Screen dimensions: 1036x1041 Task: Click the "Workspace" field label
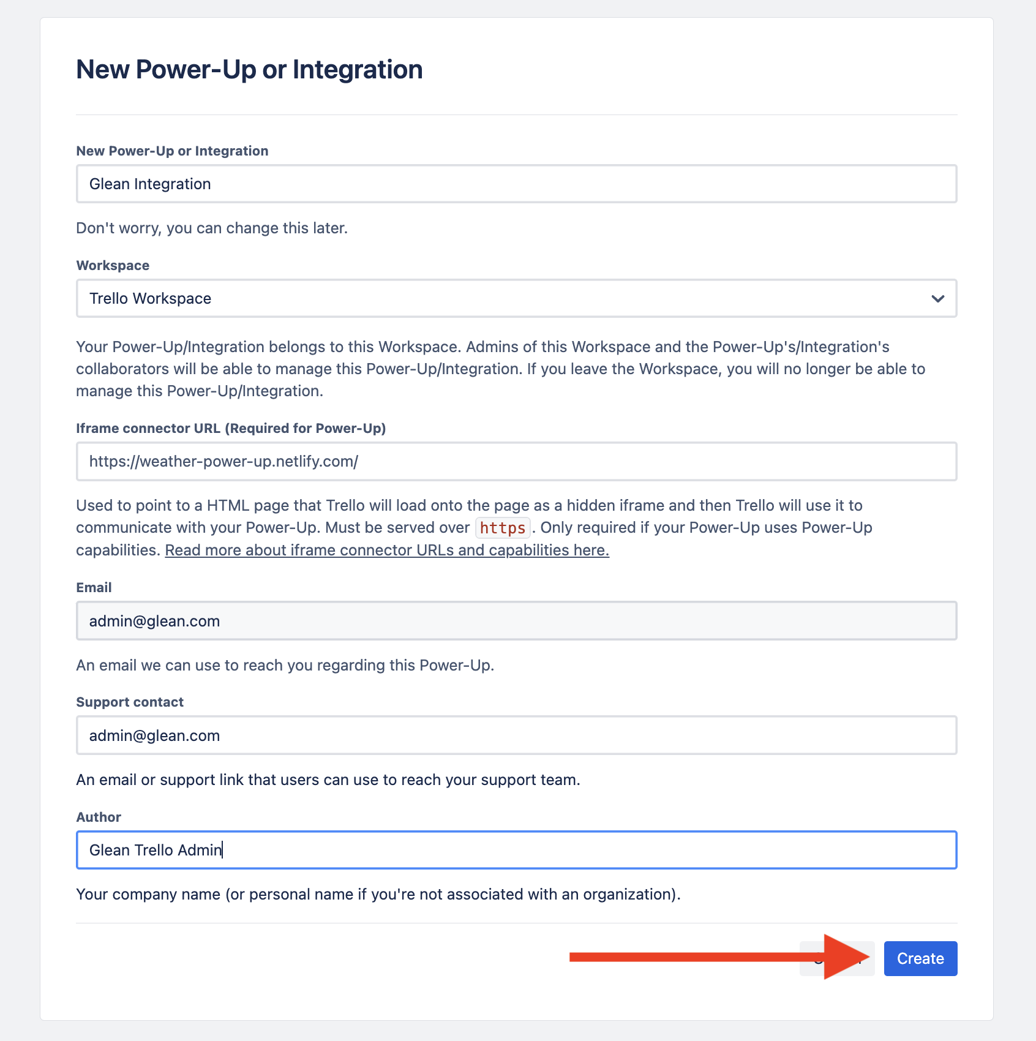coord(113,265)
